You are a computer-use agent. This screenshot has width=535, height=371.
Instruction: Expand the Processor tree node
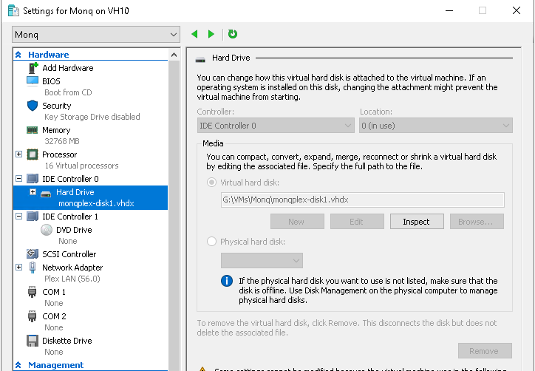tap(19, 154)
